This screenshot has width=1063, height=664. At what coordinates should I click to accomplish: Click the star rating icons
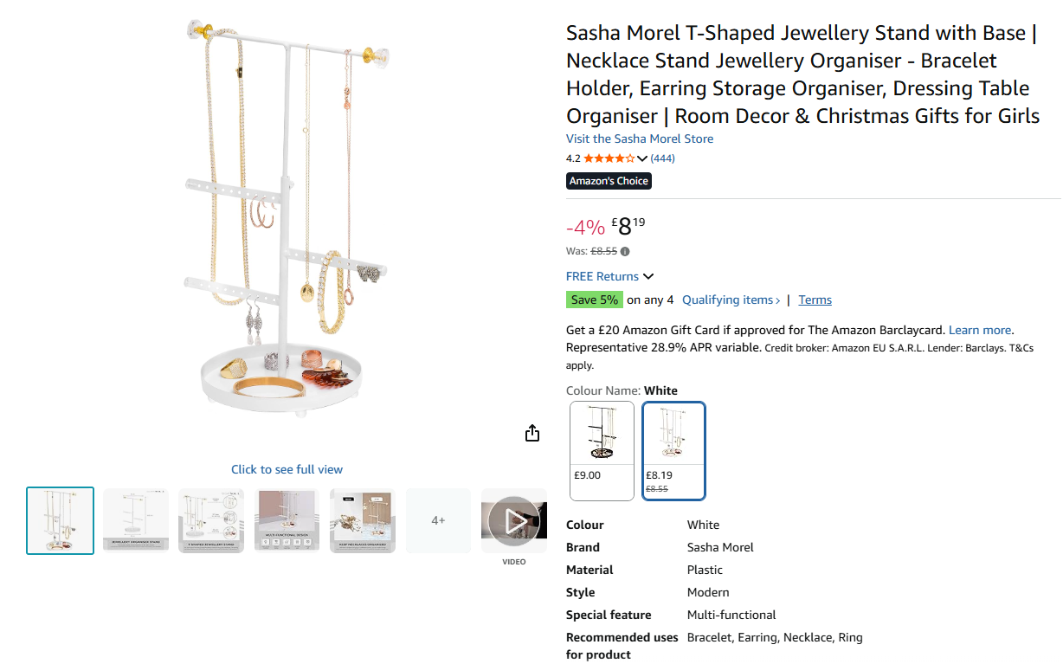click(x=609, y=158)
